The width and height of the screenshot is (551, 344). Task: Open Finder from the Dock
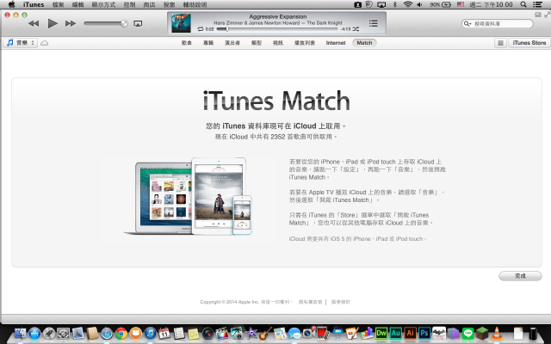(20, 333)
